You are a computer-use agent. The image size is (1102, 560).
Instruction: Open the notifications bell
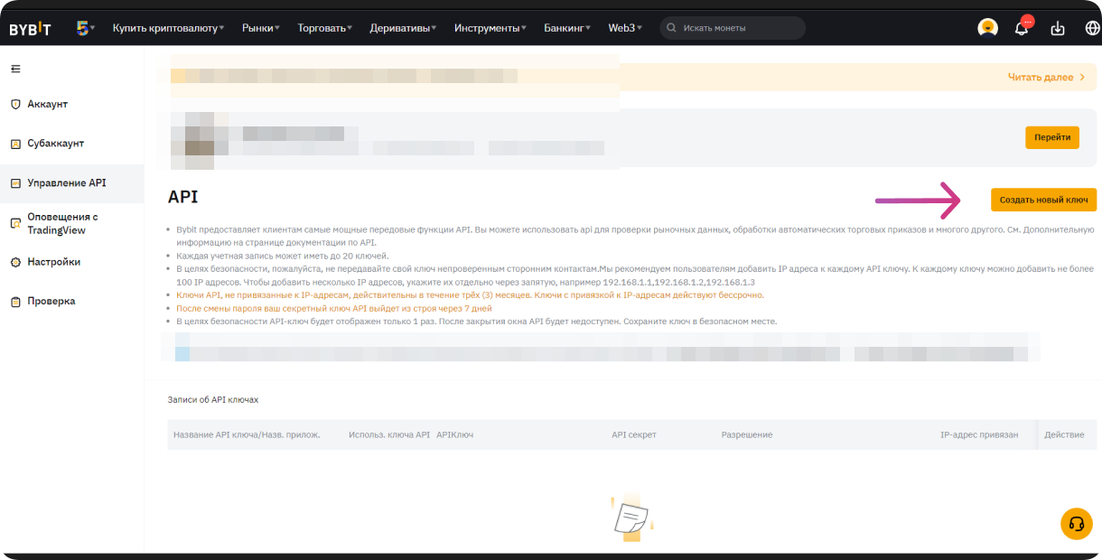click(1022, 28)
